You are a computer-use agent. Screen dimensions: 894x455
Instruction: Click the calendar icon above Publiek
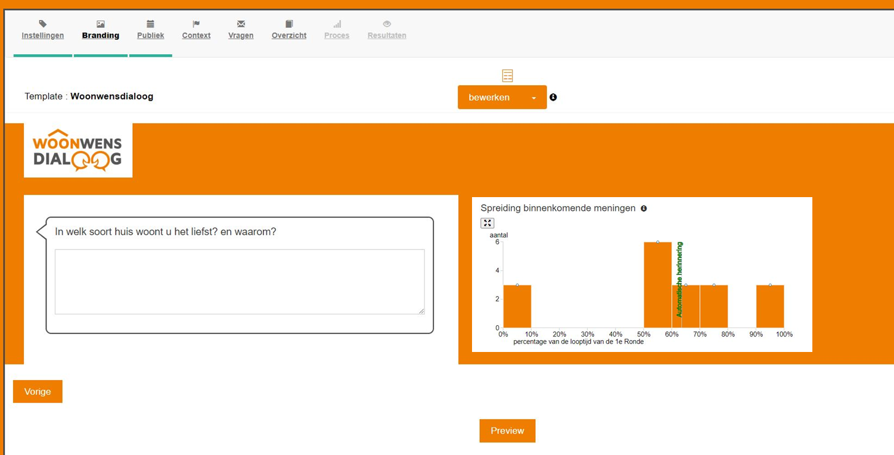(x=151, y=24)
